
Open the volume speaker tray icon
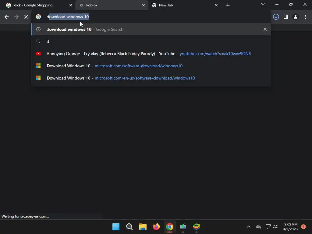coord(275,227)
